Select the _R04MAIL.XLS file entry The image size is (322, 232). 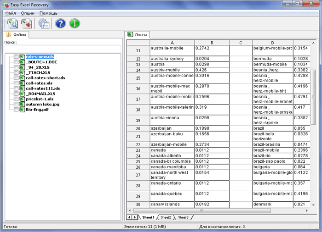coord(40,94)
